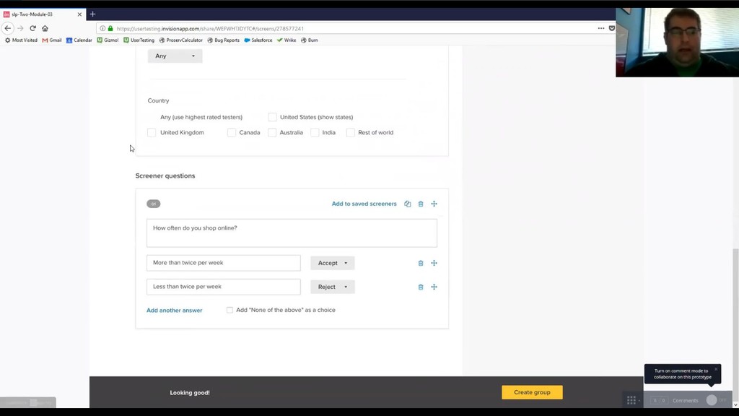Viewport: 739px width, 416px height.
Task: Click move handle for "Less than twice per week" answer
Action: (434, 287)
